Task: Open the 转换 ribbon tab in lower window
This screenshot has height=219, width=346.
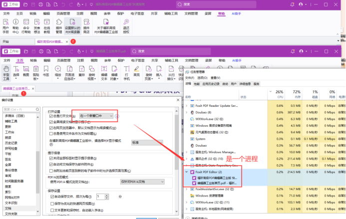Action: (x=33, y=60)
